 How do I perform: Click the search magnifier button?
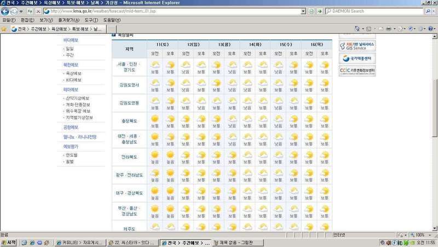[x=428, y=11]
